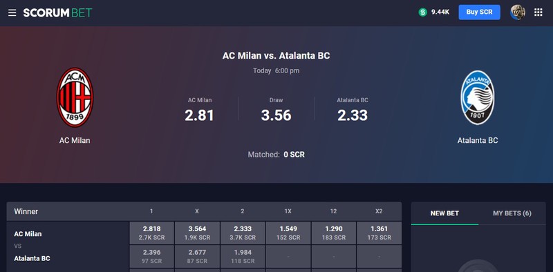
Task: Select the NEW BET tab
Action: pyautogui.click(x=444, y=213)
